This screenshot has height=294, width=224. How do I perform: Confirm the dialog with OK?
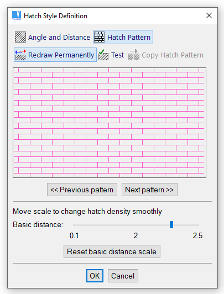coord(95,276)
